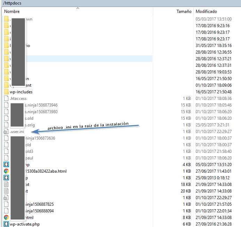Click the sort direction arrow above Nombre column
The image size is (241, 227).
(78, 8)
